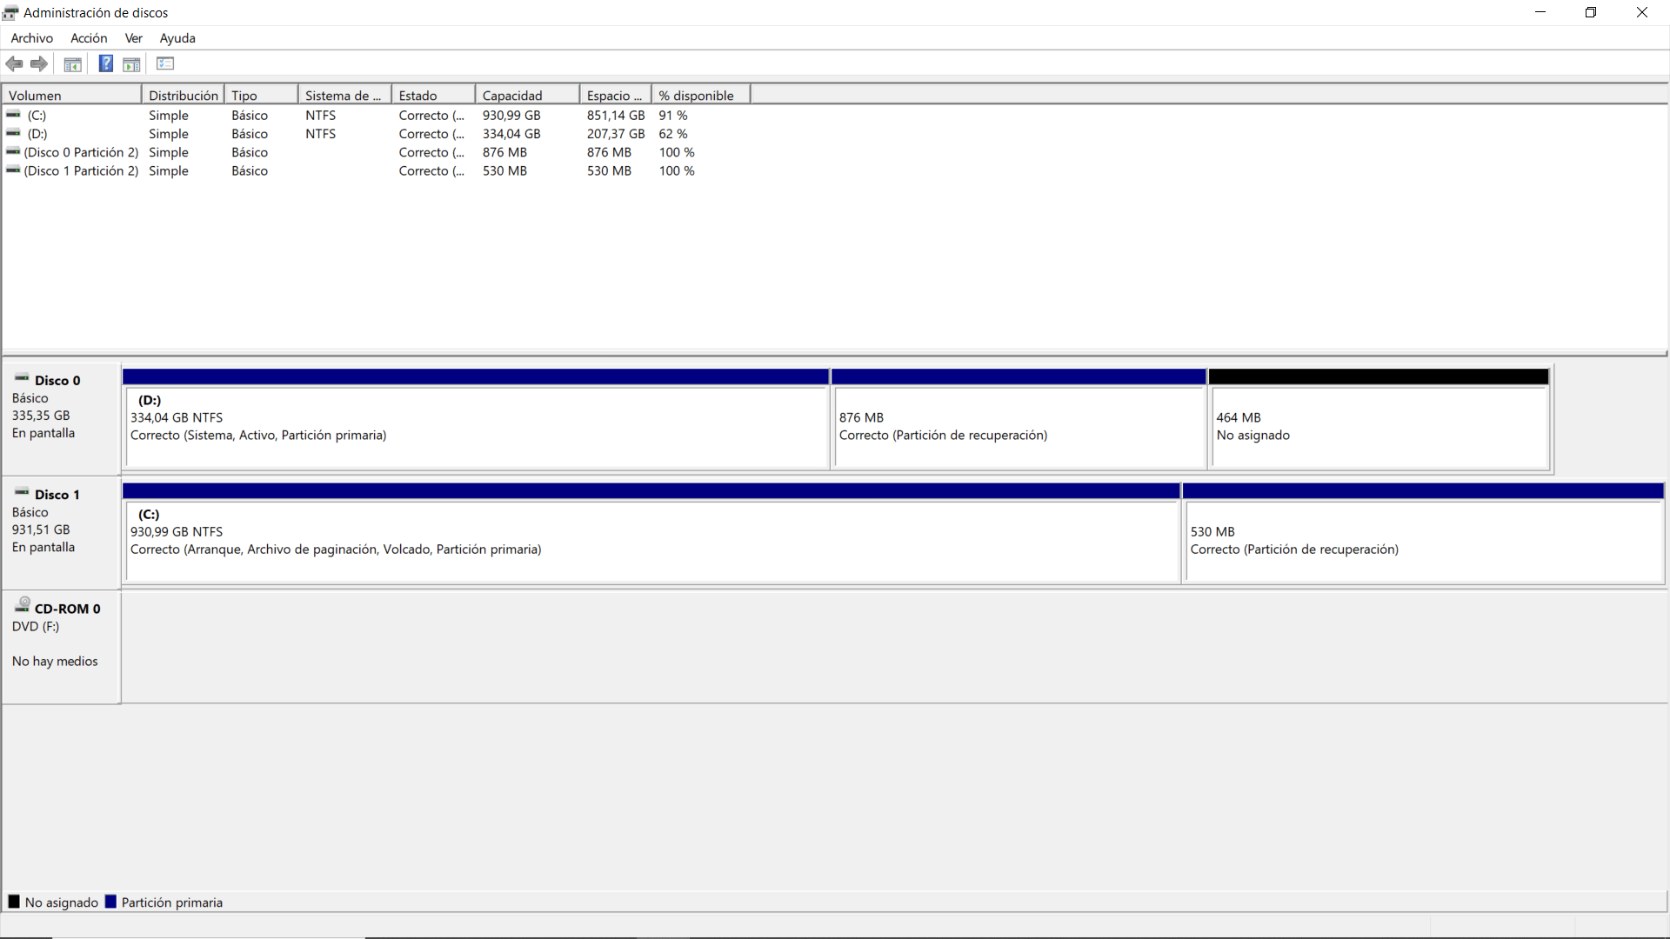Image resolution: width=1670 pixels, height=939 pixels.
Task: Click the Forward arrow toolbar icon
Action: click(x=39, y=63)
